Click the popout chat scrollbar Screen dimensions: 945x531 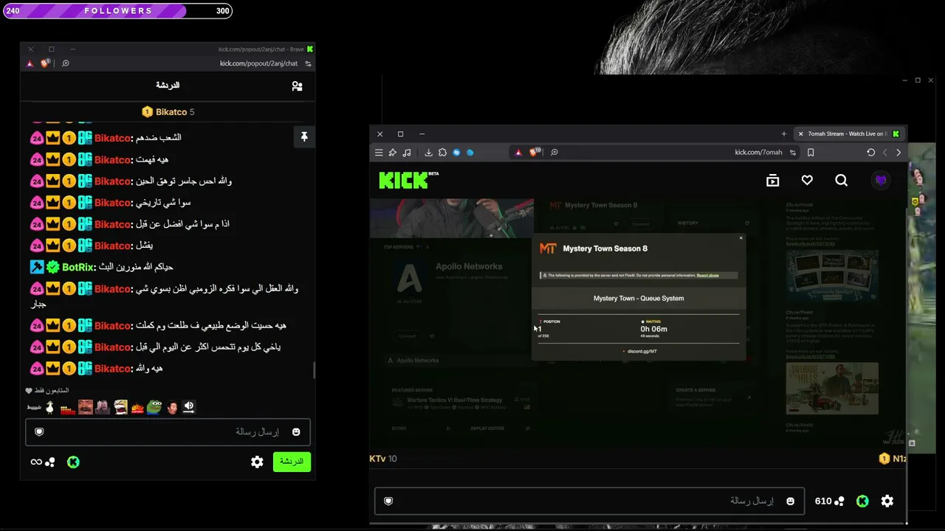(x=314, y=370)
